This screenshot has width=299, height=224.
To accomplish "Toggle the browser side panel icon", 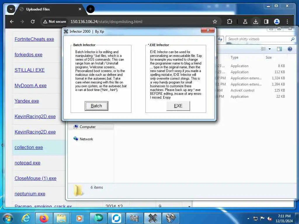I will click(x=266, y=22).
